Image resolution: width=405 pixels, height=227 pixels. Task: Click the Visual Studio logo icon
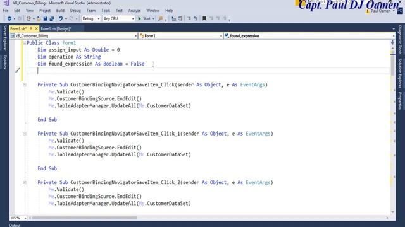click(x=6, y=3)
